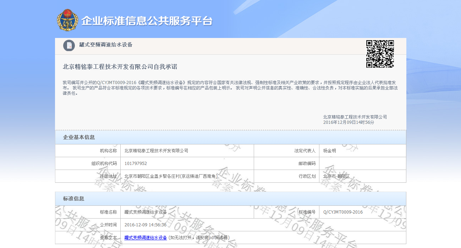The image size is (461, 248).
Task: Click the company signature above the date
Action: point(355,117)
